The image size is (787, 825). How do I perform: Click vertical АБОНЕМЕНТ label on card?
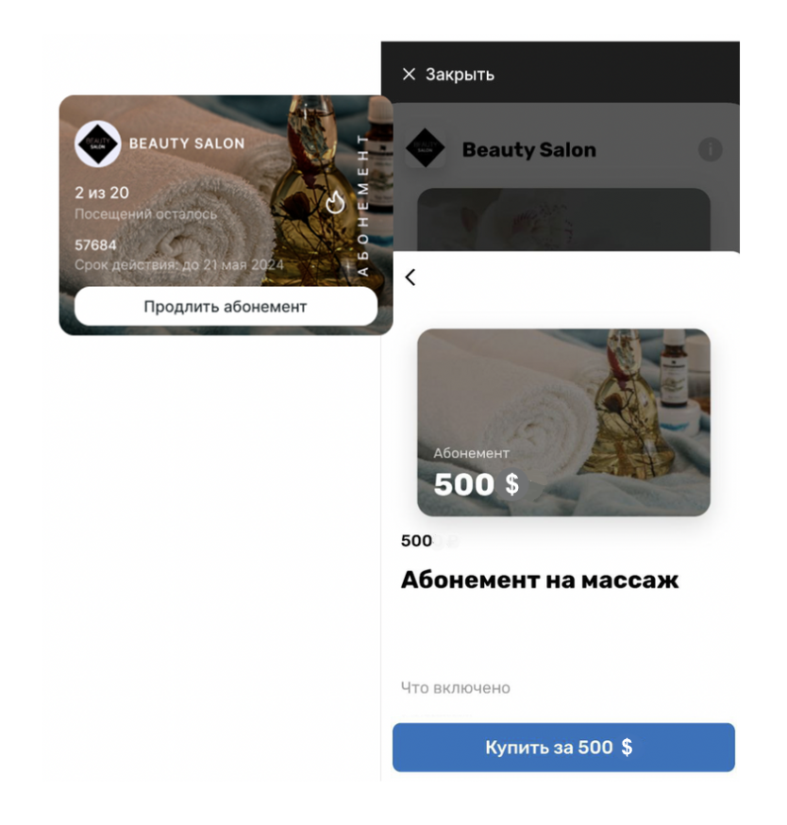pyautogui.click(x=363, y=205)
